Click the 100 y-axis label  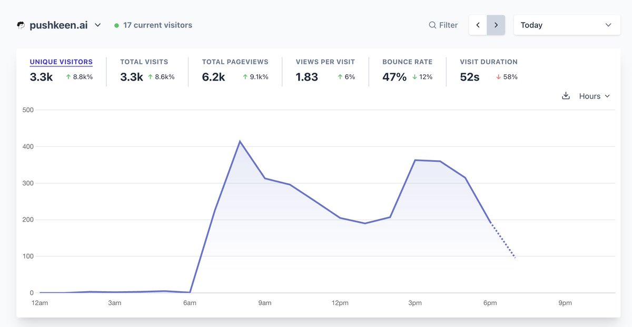(28, 256)
